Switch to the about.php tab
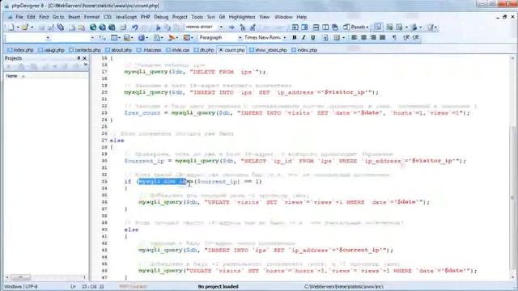 (x=119, y=50)
